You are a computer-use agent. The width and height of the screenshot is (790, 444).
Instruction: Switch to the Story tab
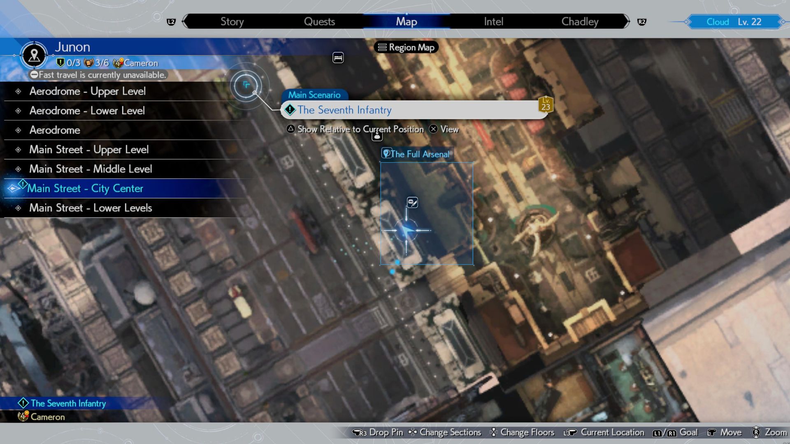click(232, 22)
